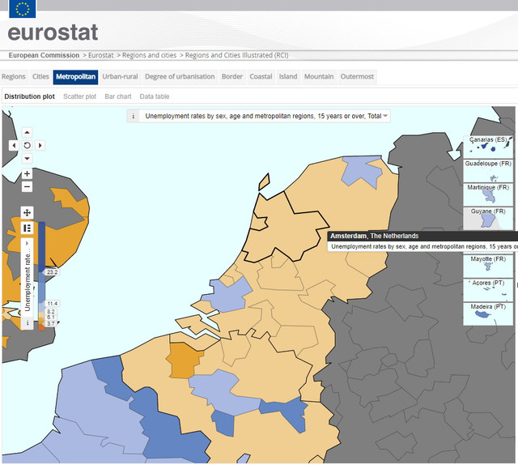Expand the Unemployment rate legend panel arrow
Viewport: 518px width, 465px height.
(x=27, y=243)
